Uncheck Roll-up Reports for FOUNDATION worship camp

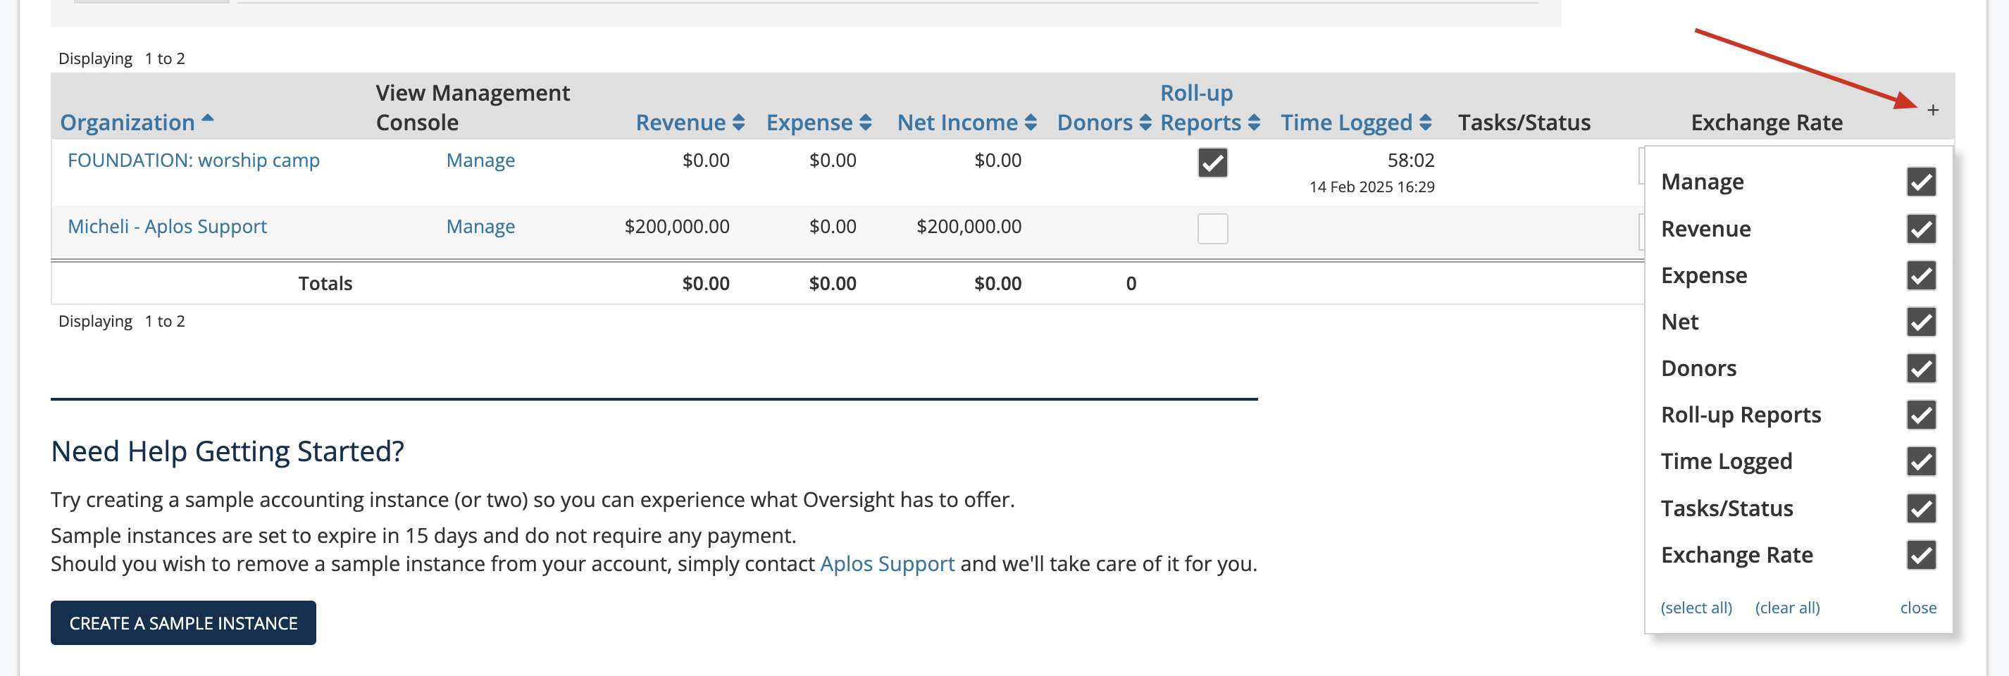click(1212, 162)
